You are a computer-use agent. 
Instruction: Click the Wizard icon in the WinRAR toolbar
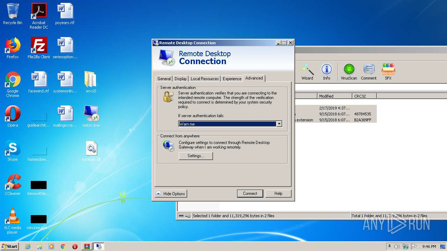pyautogui.click(x=307, y=72)
